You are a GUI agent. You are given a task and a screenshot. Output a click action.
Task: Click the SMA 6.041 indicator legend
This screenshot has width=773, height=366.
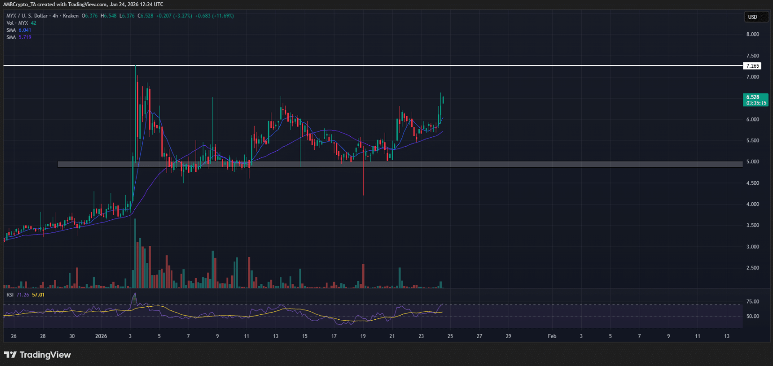(x=19, y=30)
